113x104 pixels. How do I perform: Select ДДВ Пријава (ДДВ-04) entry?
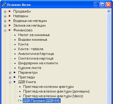42,101
